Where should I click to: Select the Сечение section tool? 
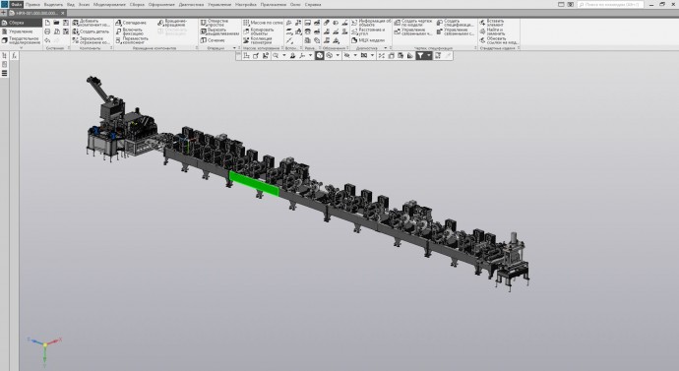tap(213, 40)
